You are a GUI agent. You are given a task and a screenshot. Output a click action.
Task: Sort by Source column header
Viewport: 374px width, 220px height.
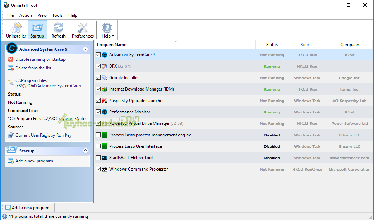[x=307, y=44]
